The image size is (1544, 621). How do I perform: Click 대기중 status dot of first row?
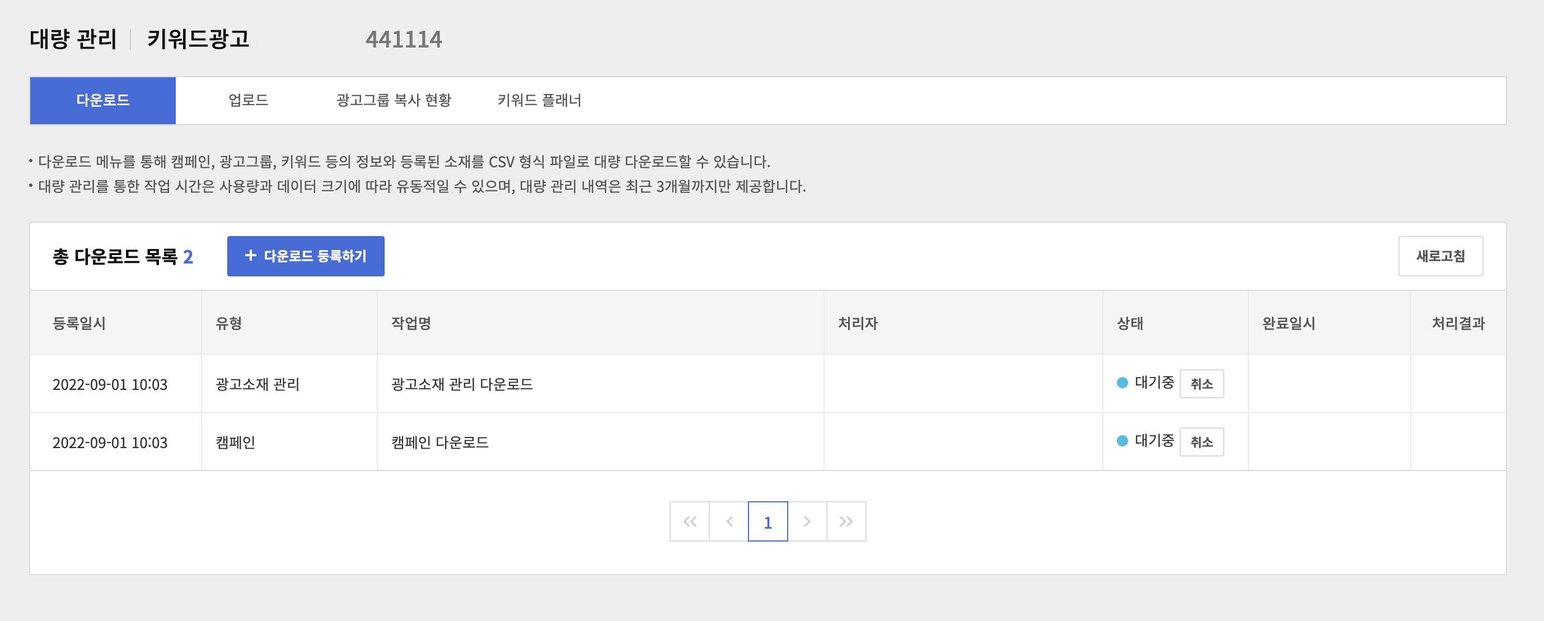click(x=1122, y=383)
